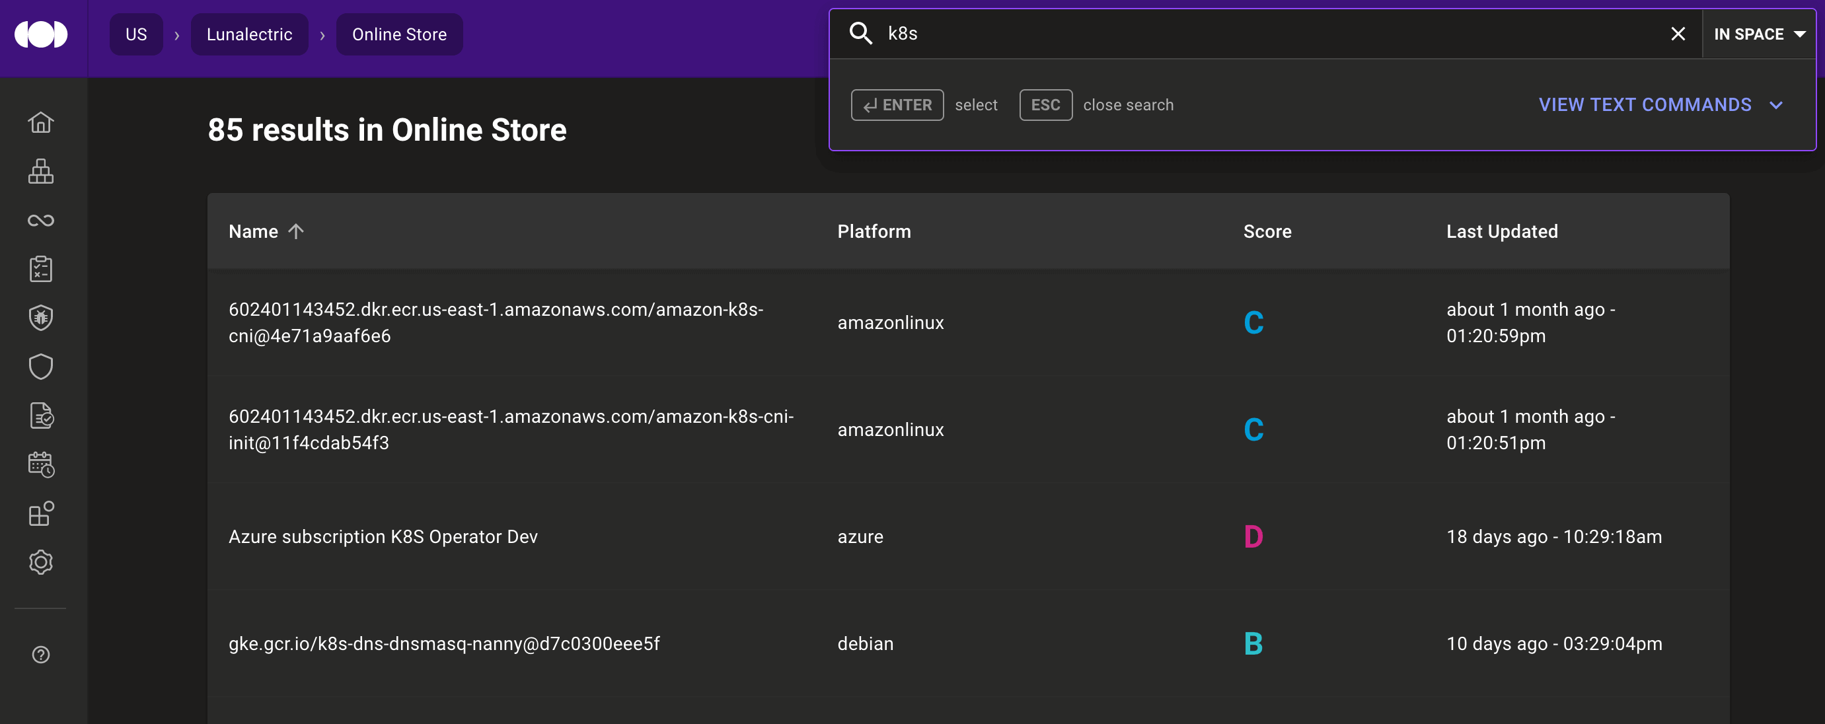
Task: Clear the search with X button
Action: (x=1677, y=34)
